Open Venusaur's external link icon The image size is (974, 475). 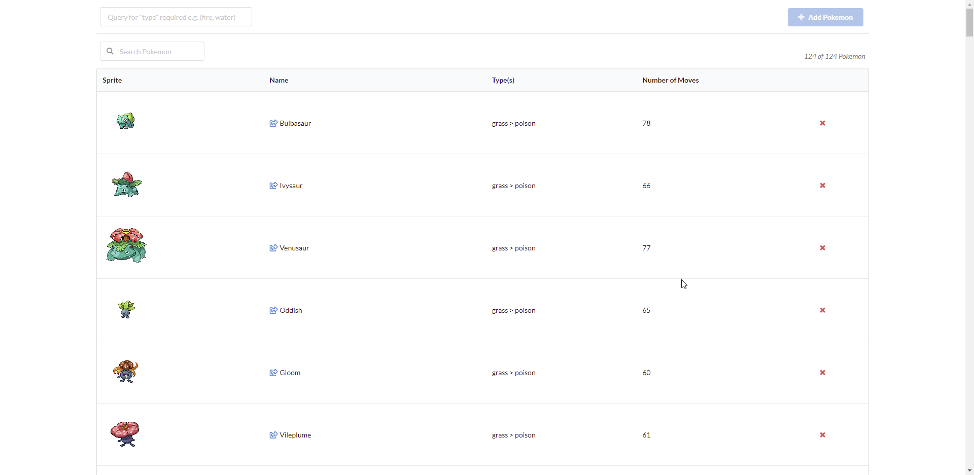[273, 248]
